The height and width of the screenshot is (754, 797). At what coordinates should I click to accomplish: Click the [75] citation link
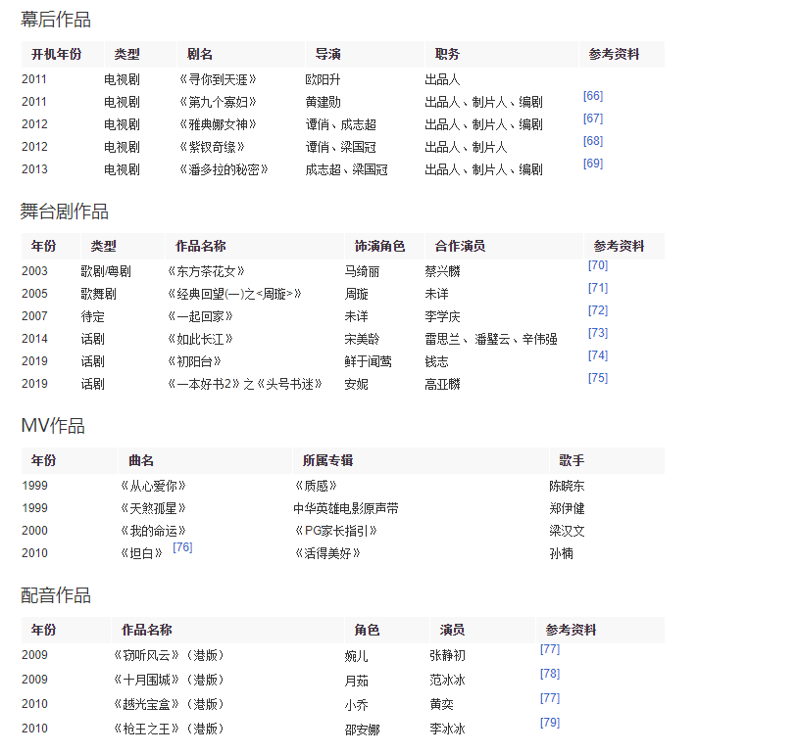(597, 378)
